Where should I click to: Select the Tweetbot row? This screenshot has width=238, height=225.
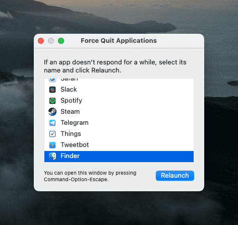pyautogui.click(x=119, y=145)
